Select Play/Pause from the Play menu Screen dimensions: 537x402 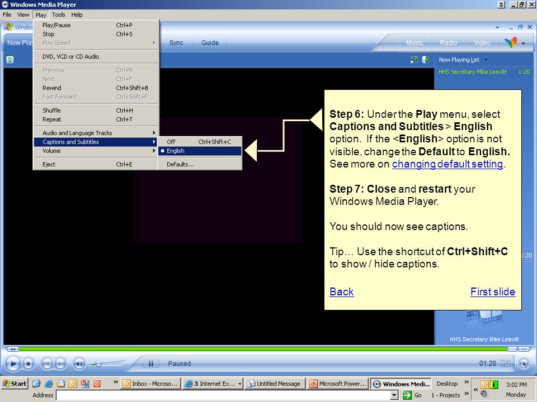96,25
